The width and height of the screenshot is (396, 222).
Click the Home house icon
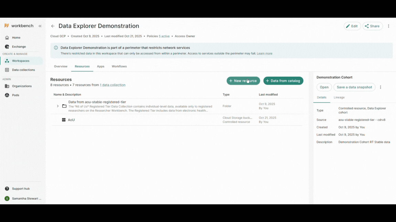click(7, 37)
